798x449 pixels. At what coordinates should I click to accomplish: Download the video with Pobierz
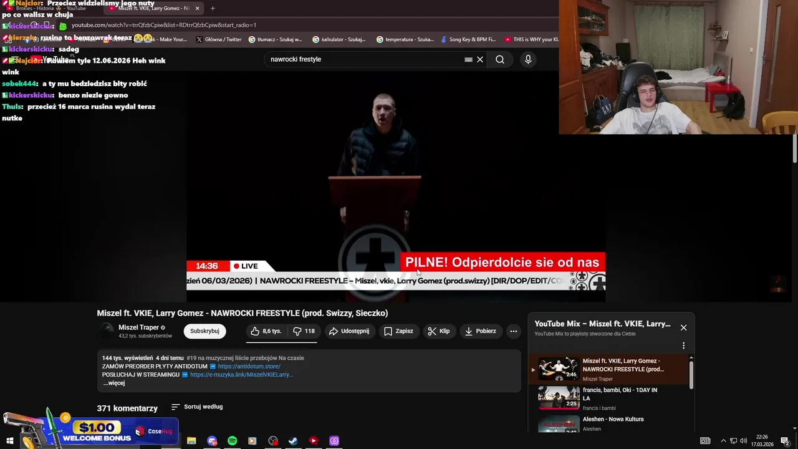tap(480, 331)
